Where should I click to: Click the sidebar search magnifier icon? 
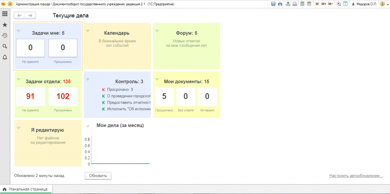pos(5,46)
